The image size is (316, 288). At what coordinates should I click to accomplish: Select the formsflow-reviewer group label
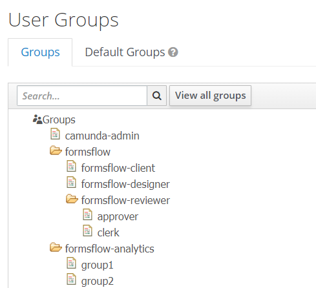point(125,200)
